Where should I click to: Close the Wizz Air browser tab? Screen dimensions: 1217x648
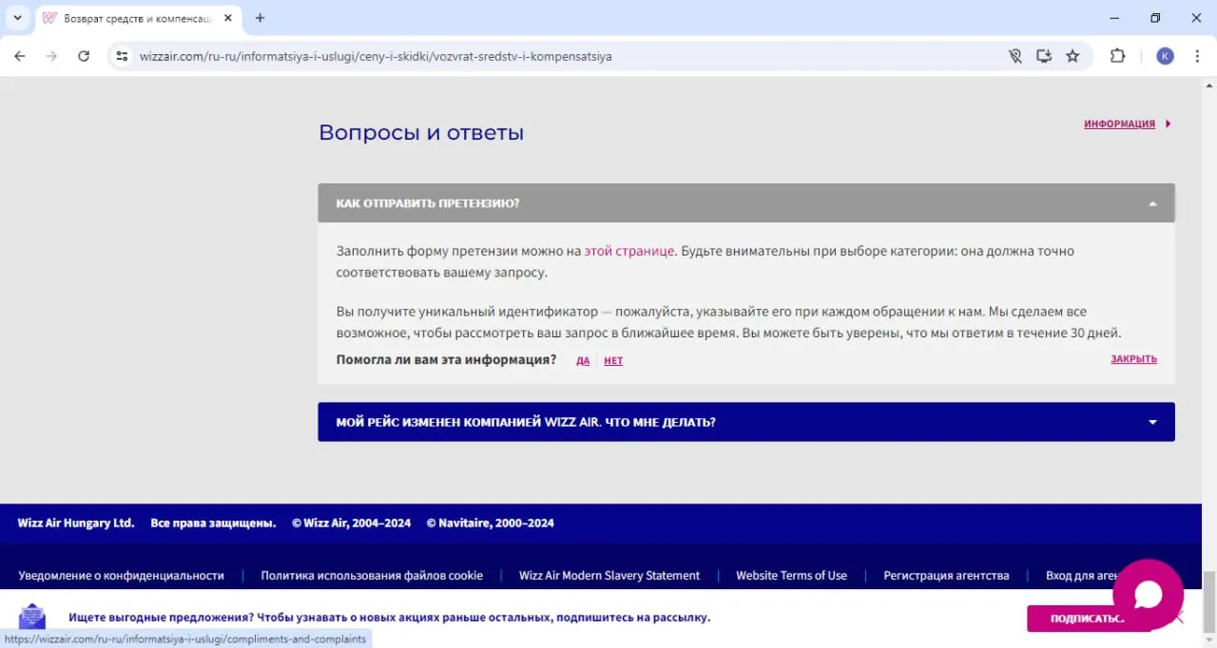click(x=228, y=18)
